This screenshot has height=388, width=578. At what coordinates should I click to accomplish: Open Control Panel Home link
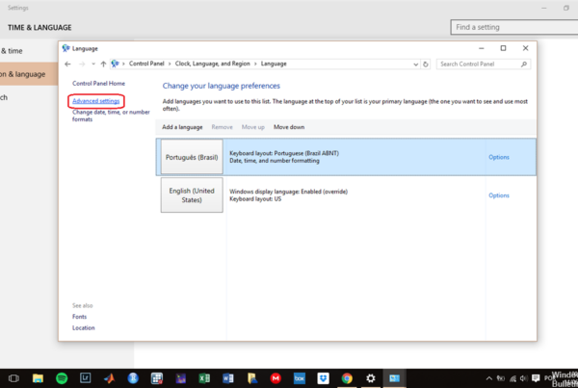tap(98, 83)
